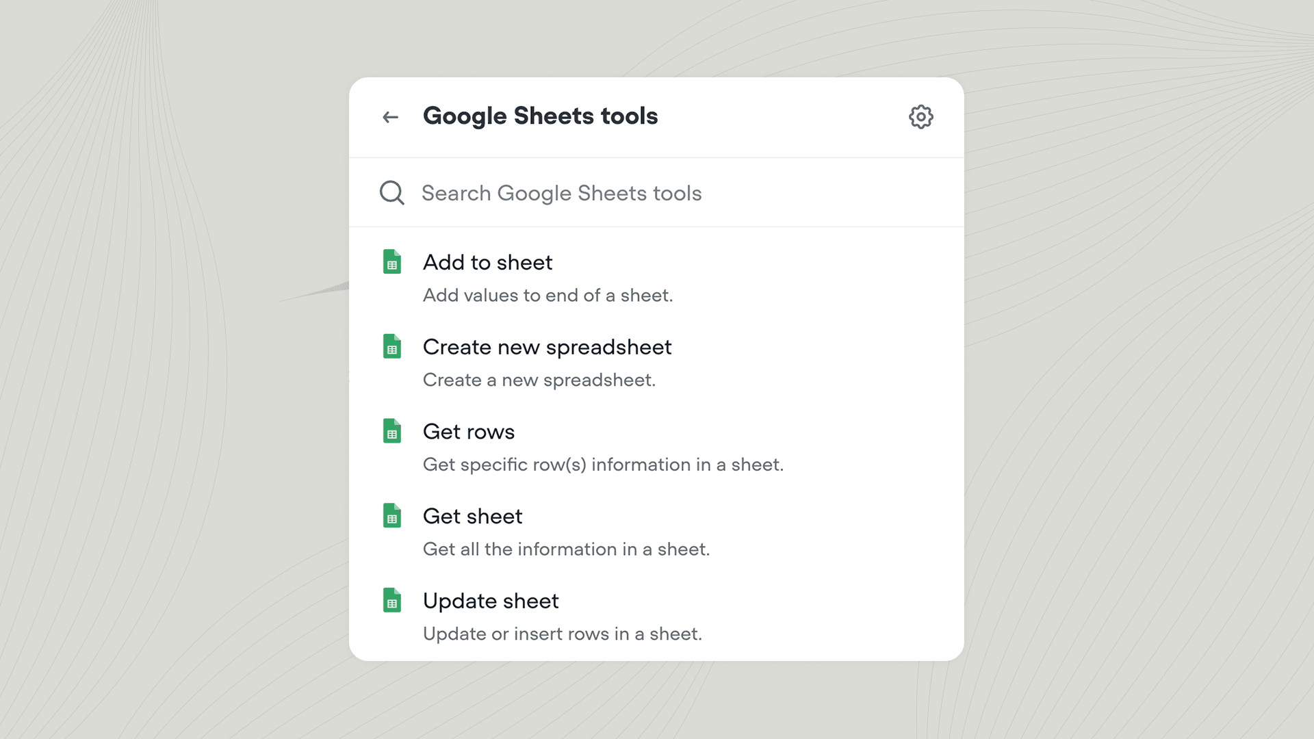Click the Sheets icon beside Create new spreadsheet

[392, 346]
